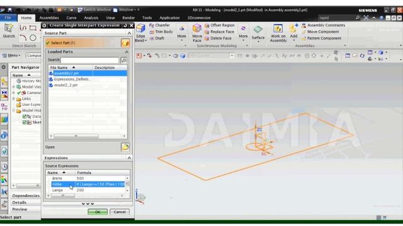403x226 pixels.
Task: Select the Profile sketch tool
Action: coord(23,28)
